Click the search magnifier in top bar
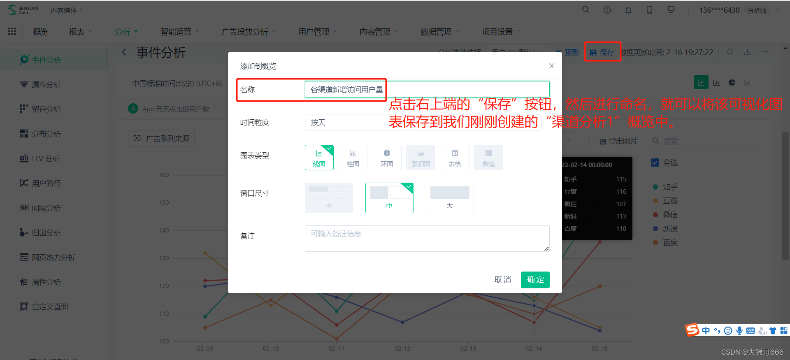 586,9
